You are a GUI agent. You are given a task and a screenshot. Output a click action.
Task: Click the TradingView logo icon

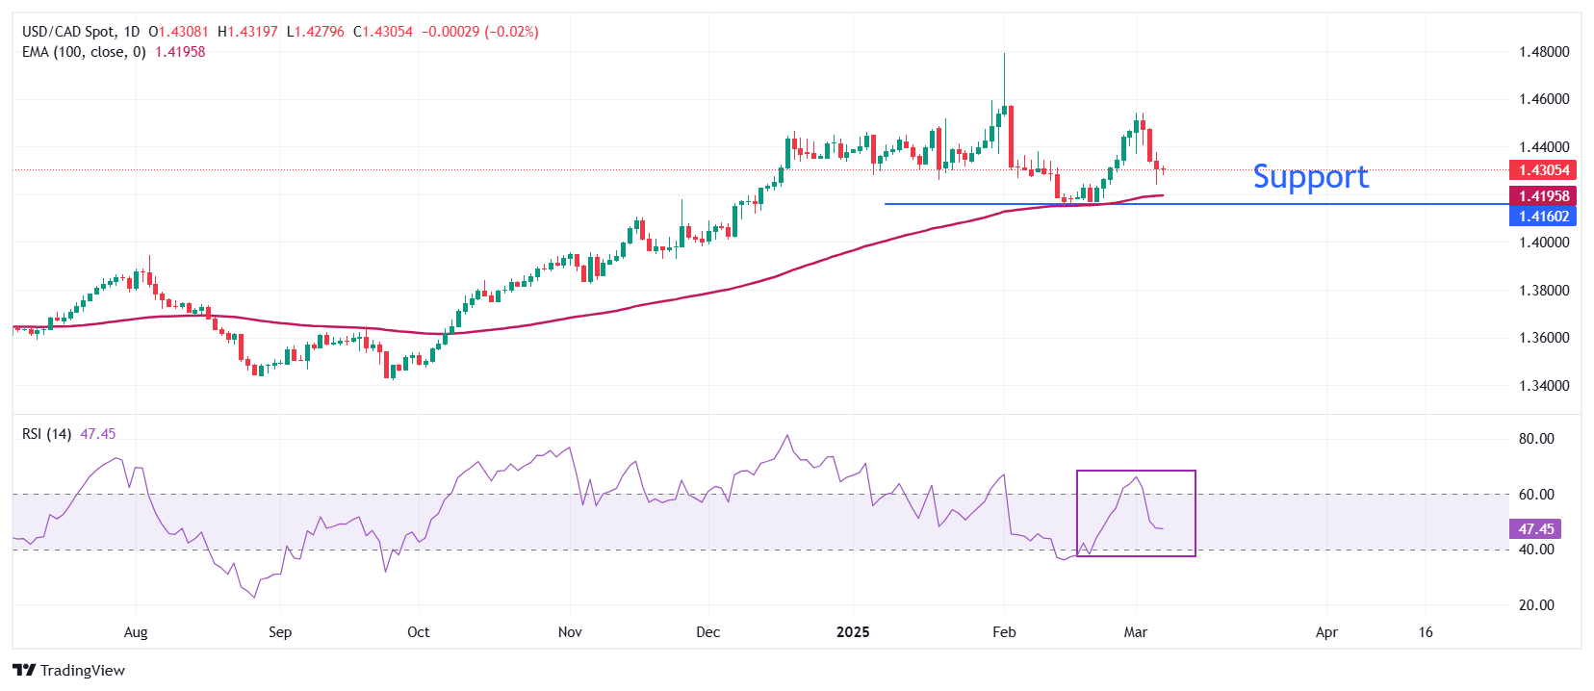click(24, 671)
